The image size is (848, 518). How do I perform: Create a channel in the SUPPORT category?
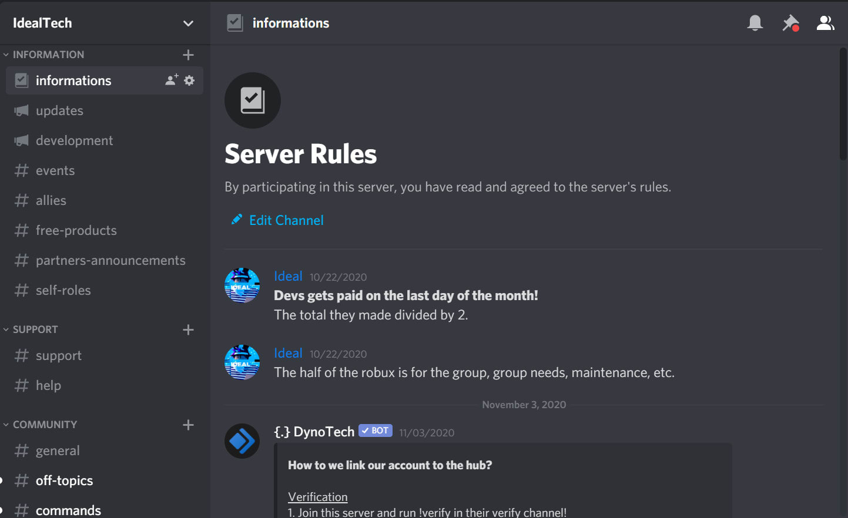(x=188, y=329)
